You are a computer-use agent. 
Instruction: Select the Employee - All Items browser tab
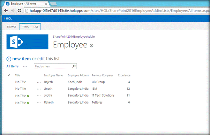[26, 4]
